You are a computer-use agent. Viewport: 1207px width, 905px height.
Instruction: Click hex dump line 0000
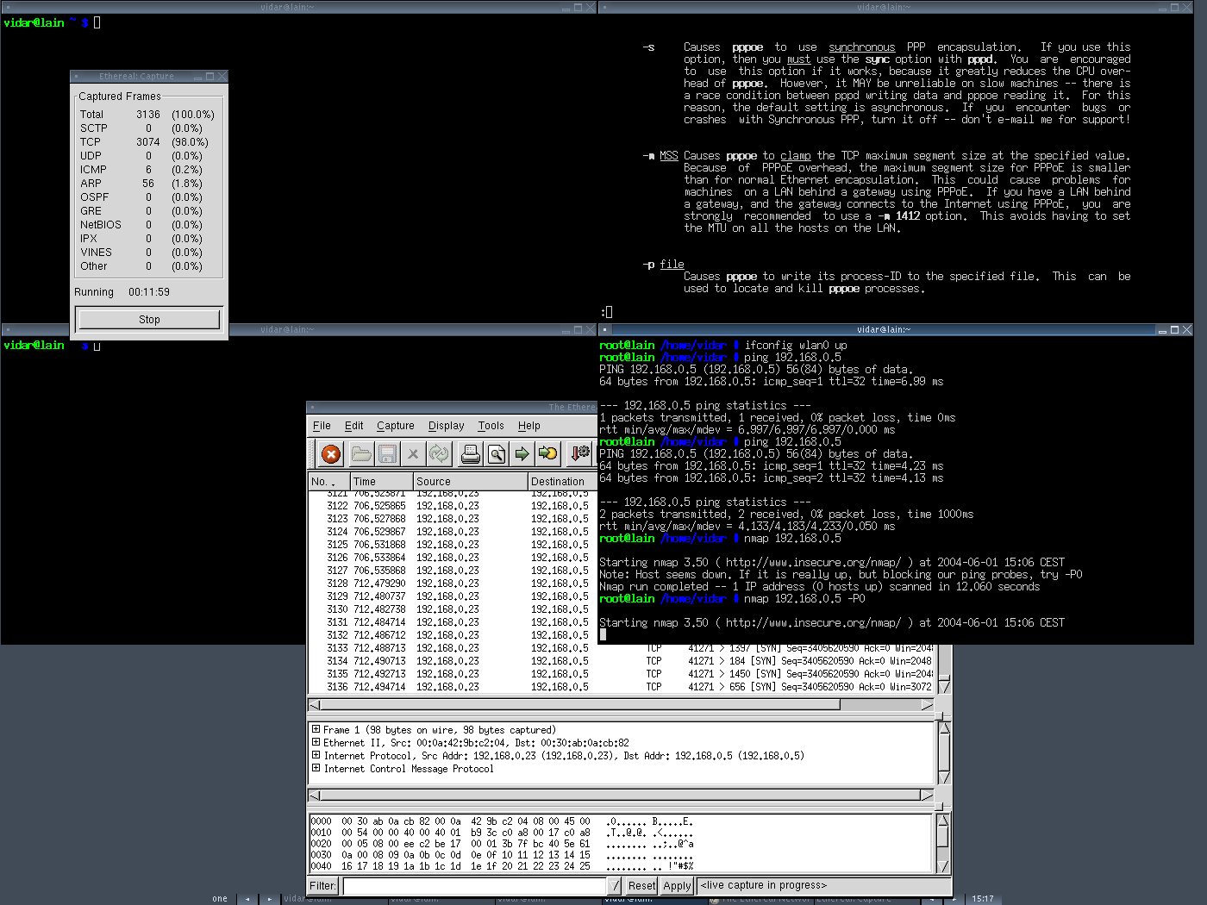pos(502,821)
